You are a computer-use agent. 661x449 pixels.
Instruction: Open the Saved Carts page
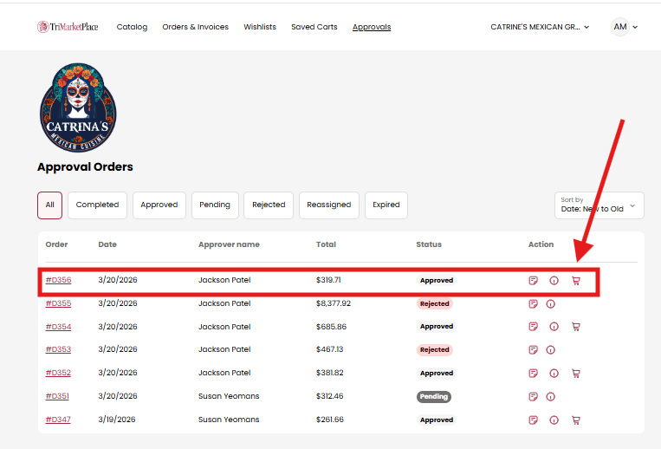(314, 27)
